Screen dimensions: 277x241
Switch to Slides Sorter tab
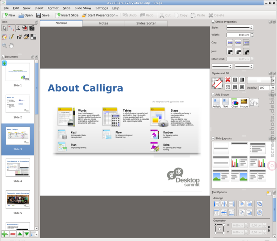tap(146, 23)
